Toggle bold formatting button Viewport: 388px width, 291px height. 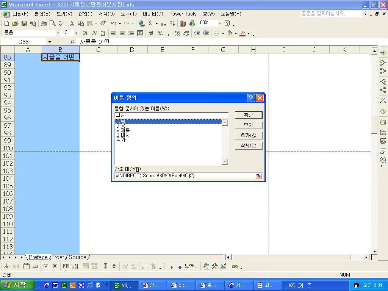pos(85,33)
